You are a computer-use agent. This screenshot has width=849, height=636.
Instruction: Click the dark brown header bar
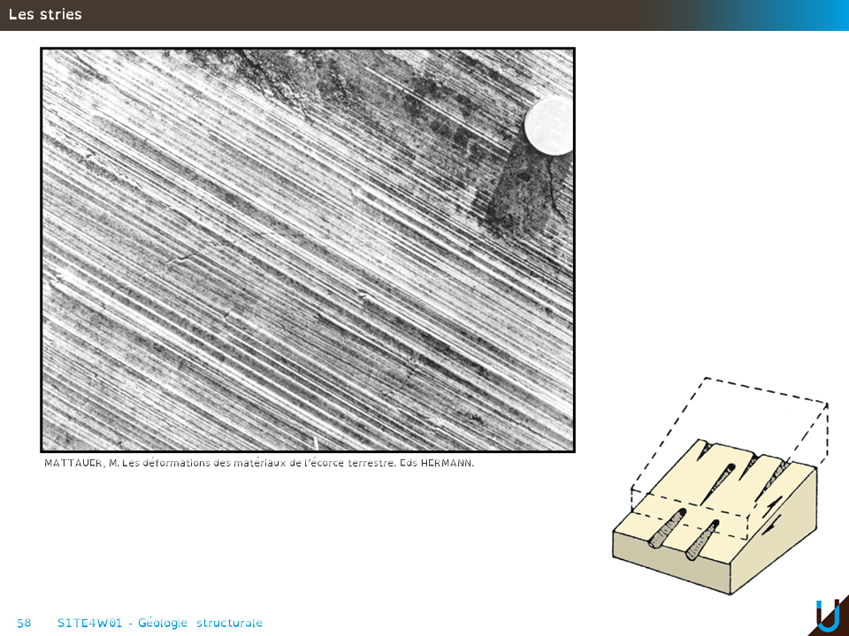pyautogui.click(x=354, y=15)
